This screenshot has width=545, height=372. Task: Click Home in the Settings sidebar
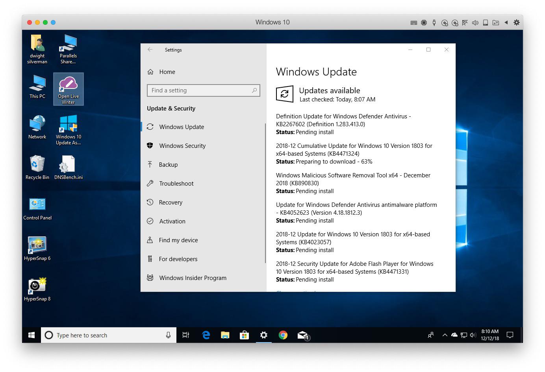click(167, 72)
